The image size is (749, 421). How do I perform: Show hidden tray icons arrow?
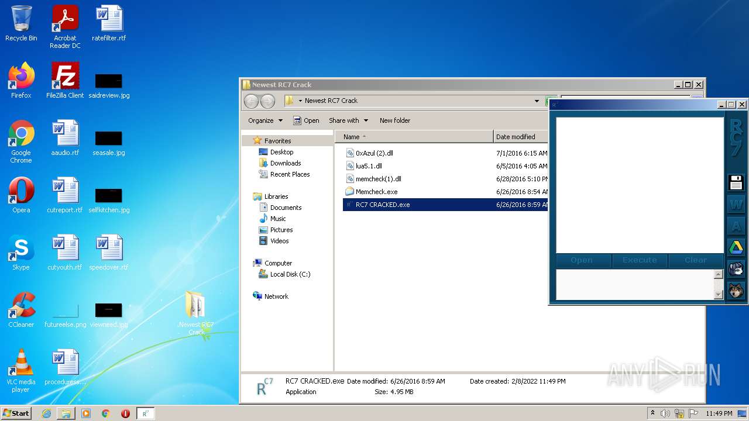pyautogui.click(x=653, y=413)
